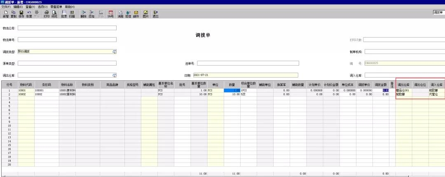Click the 邮件 (Mail) toolbar icon

136,14
